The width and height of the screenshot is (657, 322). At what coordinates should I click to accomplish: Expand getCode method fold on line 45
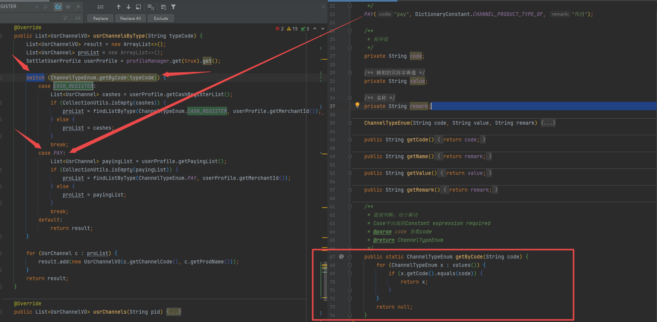point(350,140)
